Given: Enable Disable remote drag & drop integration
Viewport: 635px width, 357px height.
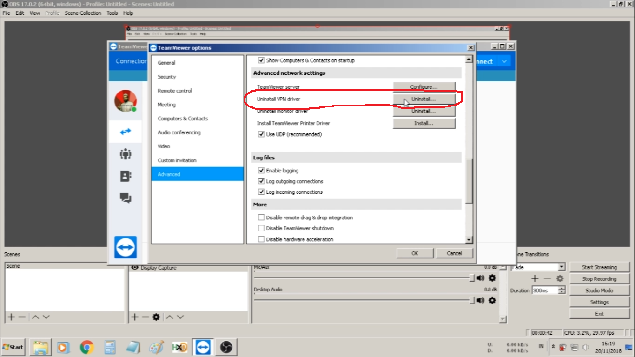Looking at the screenshot, I should [261, 218].
